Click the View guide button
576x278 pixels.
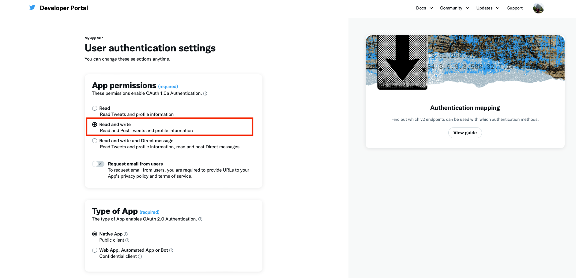click(x=465, y=133)
